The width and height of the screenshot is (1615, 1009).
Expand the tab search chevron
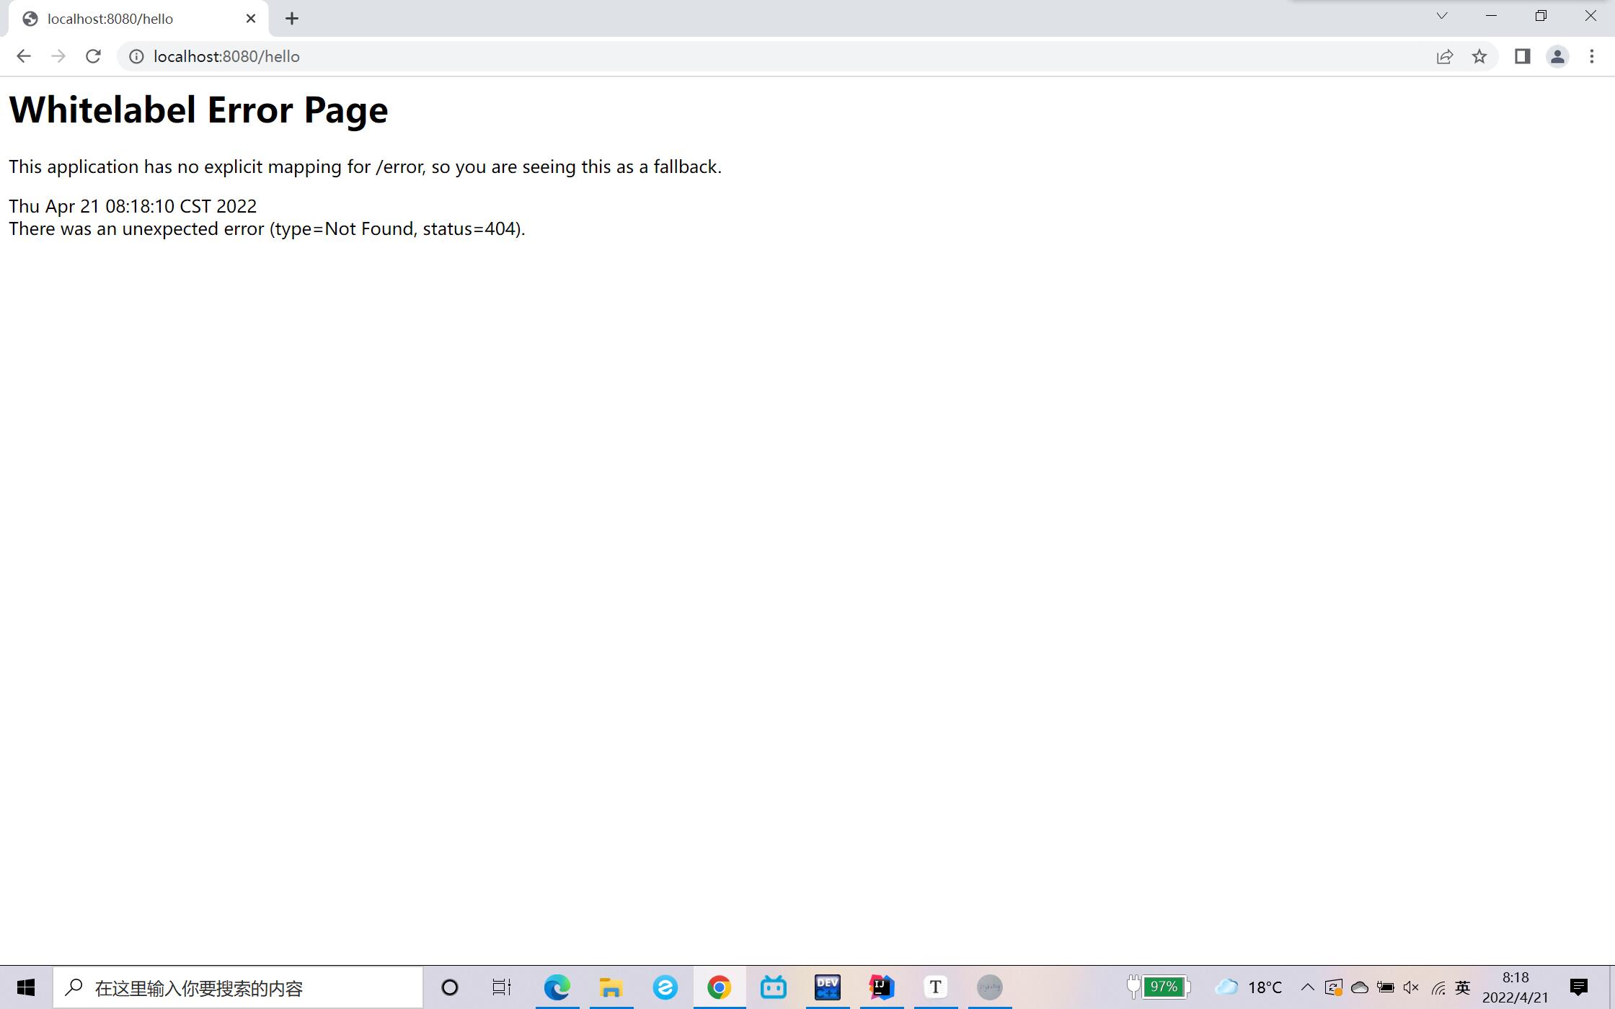[x=1441, y=16]
